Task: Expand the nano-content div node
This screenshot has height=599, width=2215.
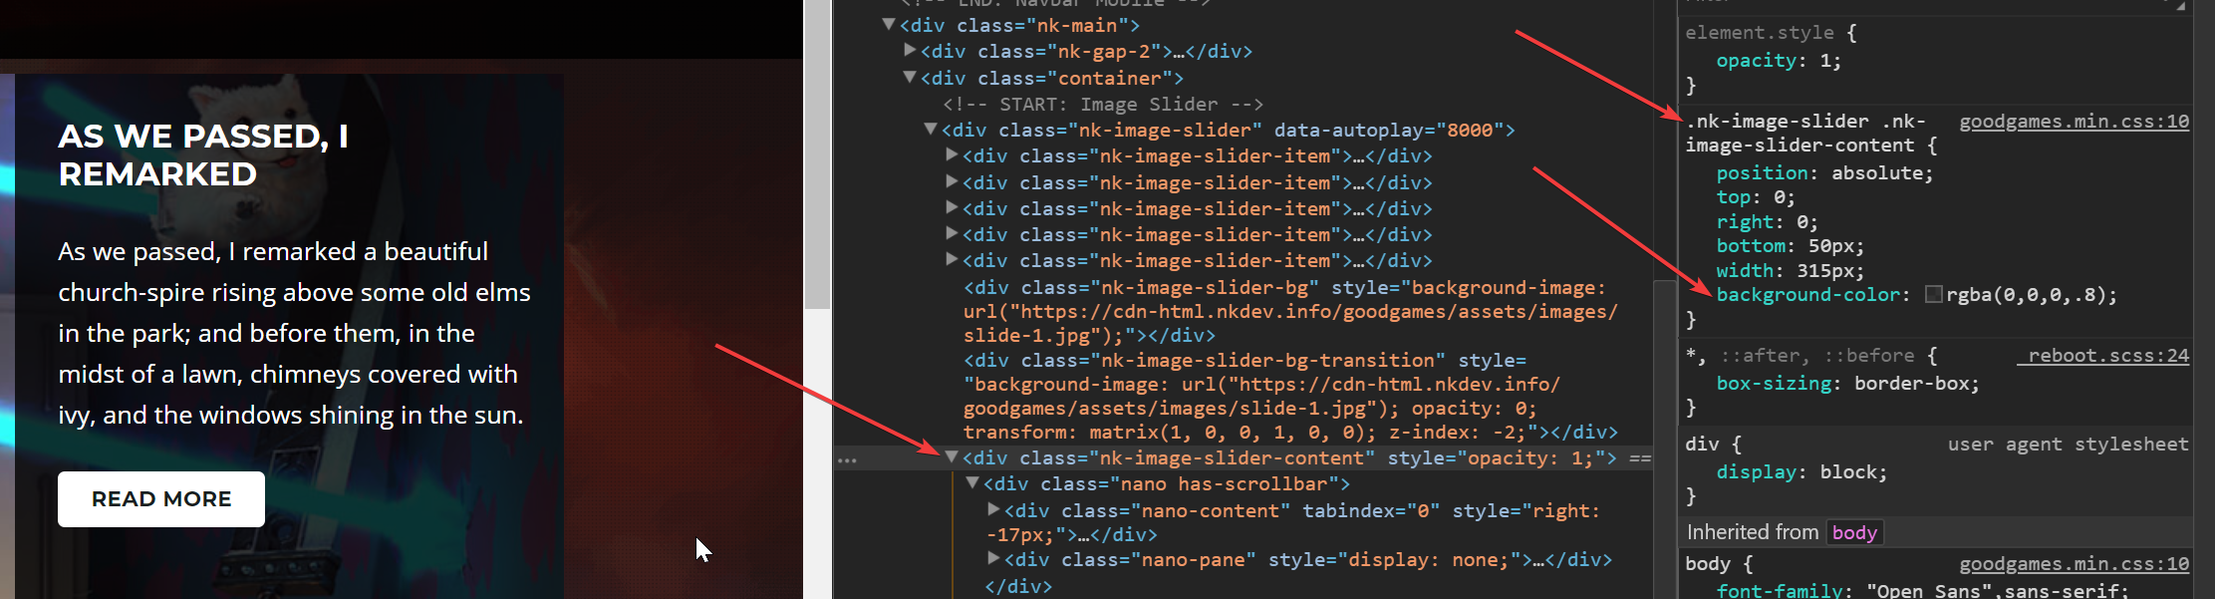Action: [x=993, y=509]
